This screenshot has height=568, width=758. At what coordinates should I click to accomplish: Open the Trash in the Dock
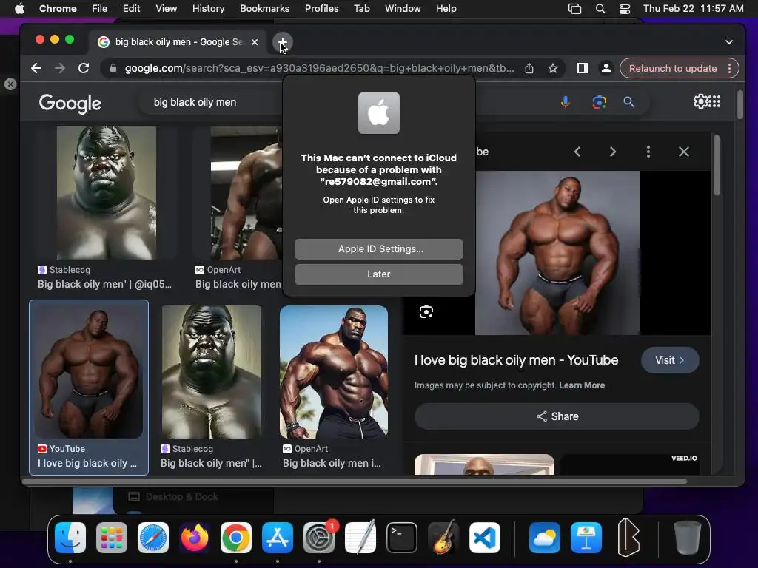tap(688, 538)
